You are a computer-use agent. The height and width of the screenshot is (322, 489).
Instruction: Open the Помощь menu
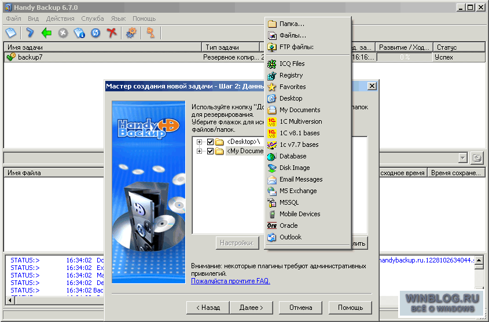144,18
